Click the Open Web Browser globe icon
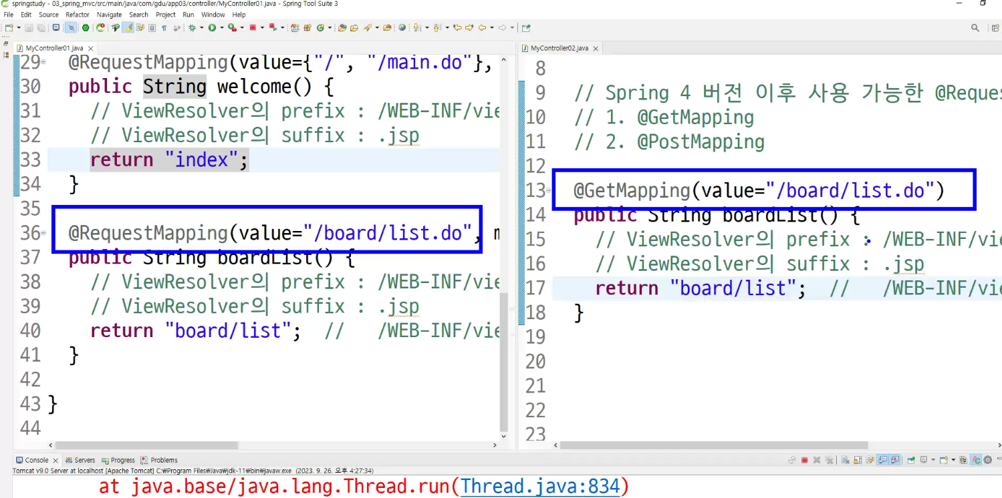Image resolution: width=1002 pixels, height=498 pixels. 402,28
